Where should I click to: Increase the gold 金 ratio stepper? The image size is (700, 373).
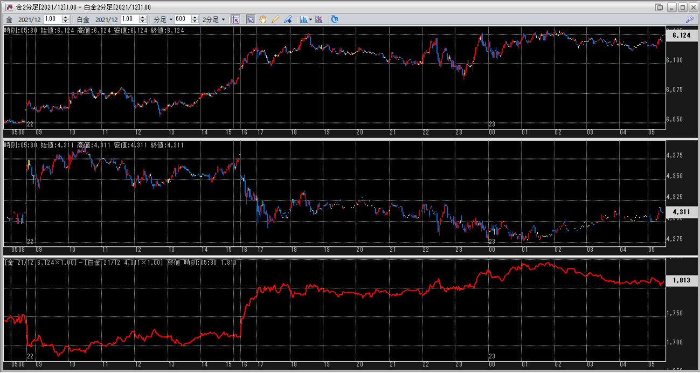click(x=66, y=17)
